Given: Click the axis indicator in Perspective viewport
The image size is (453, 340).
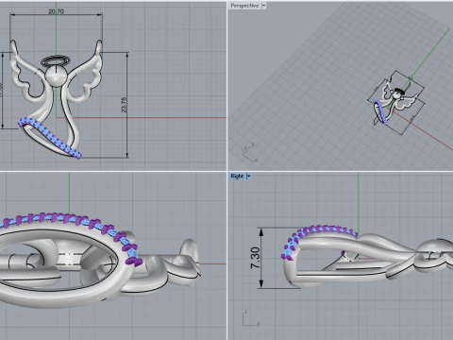Looking at the screenshot, I should (x=249, y=153).
